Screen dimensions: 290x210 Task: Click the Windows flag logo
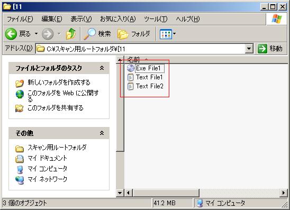[276, 19]
